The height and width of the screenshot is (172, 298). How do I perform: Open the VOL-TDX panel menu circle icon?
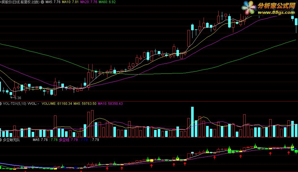point(1,104)
